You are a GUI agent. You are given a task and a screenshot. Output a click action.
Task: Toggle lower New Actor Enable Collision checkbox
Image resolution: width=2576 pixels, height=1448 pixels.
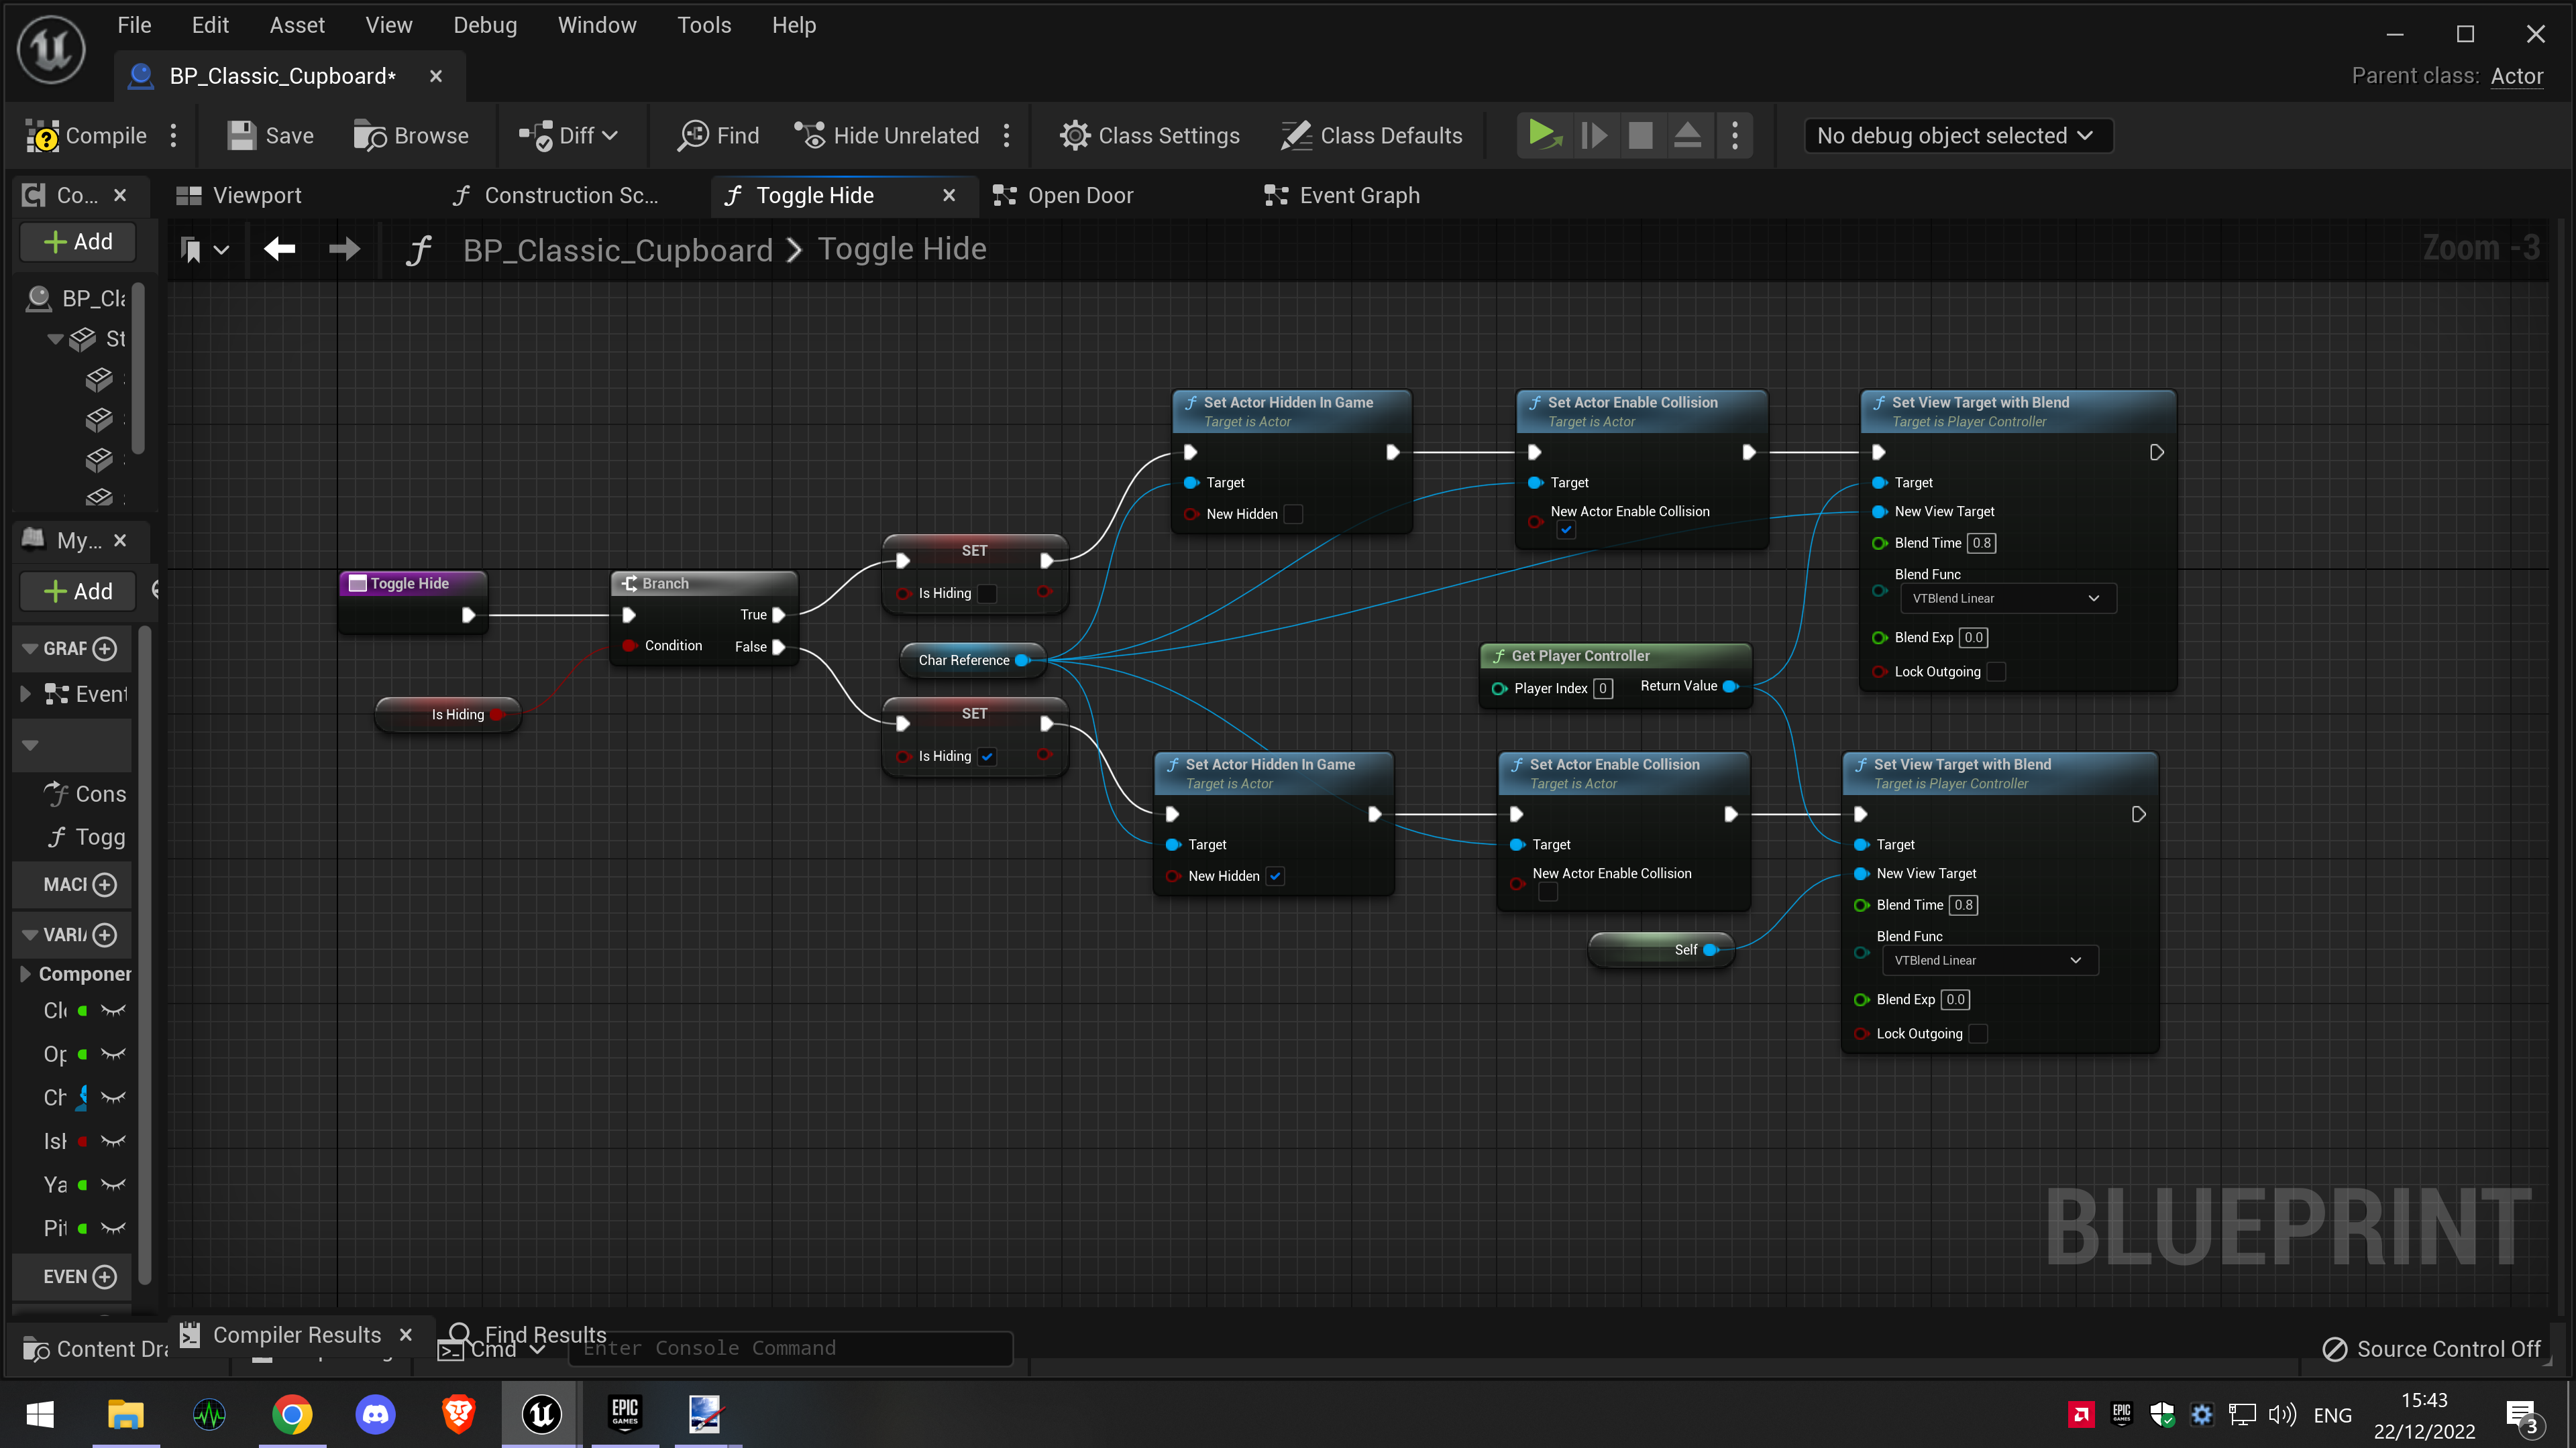[1548, 892]
